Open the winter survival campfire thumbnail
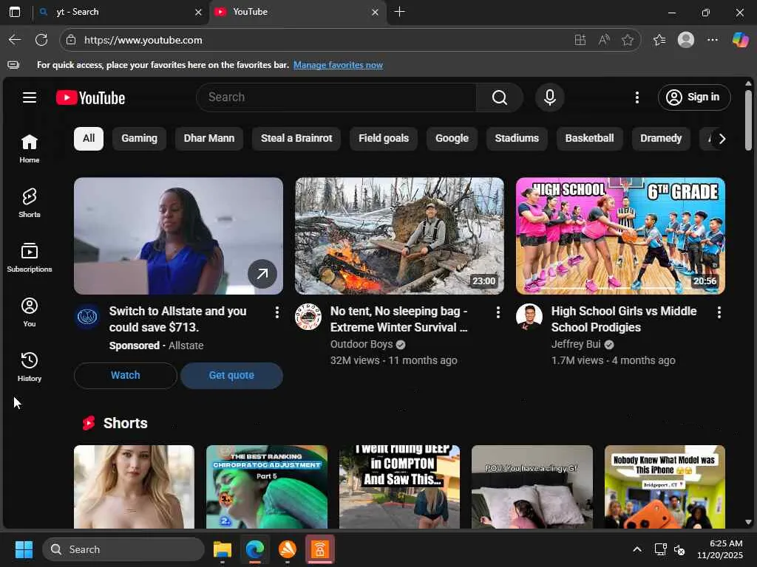The height and width of the screenshot is (567, 757). [399, 236]
